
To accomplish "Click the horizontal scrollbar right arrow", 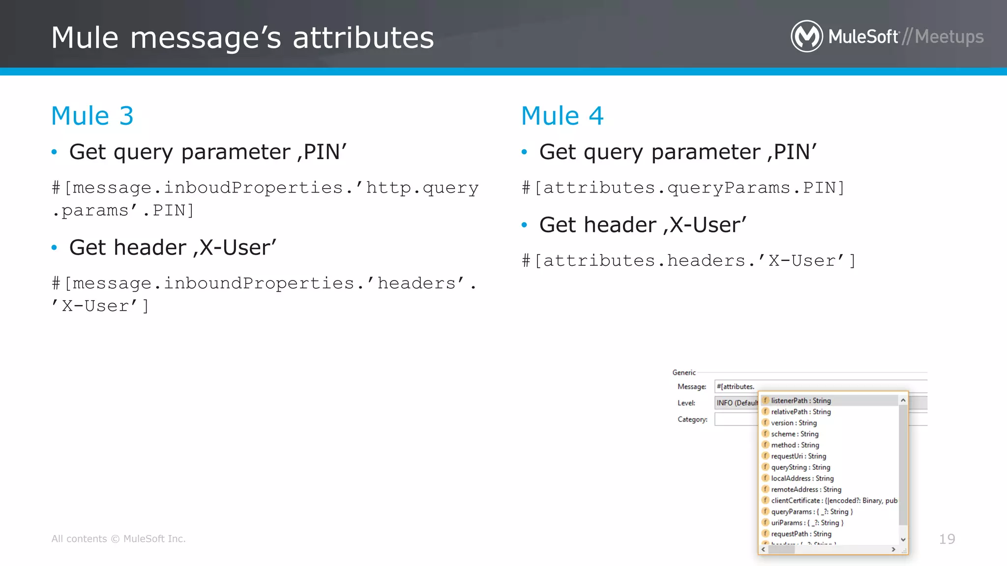I will click(x=893, y=549).
